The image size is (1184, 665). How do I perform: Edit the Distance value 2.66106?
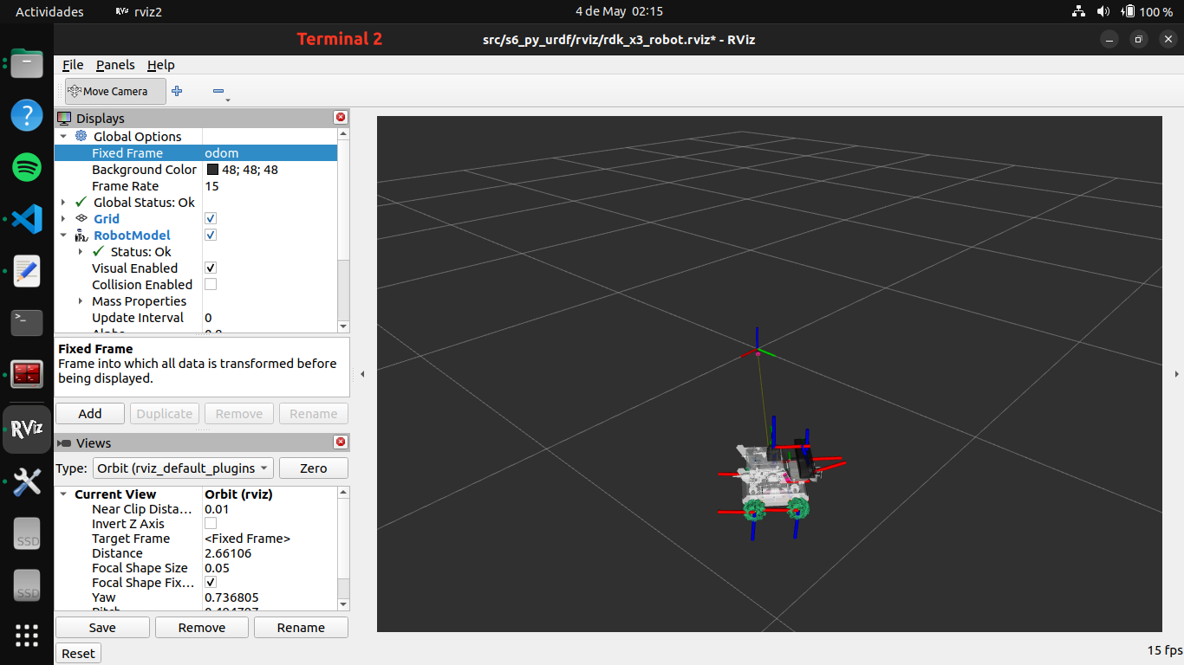(270, 552)
